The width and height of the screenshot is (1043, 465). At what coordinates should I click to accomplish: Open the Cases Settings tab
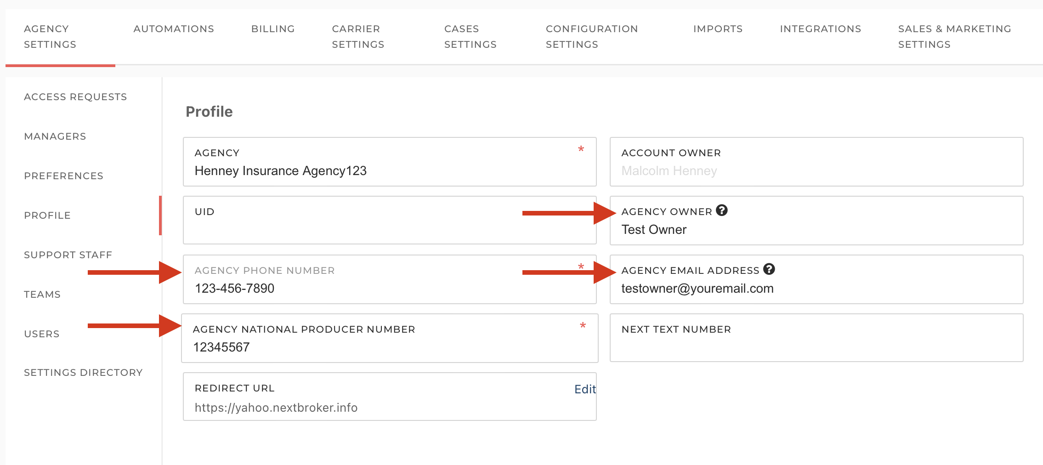coord(470,37)
